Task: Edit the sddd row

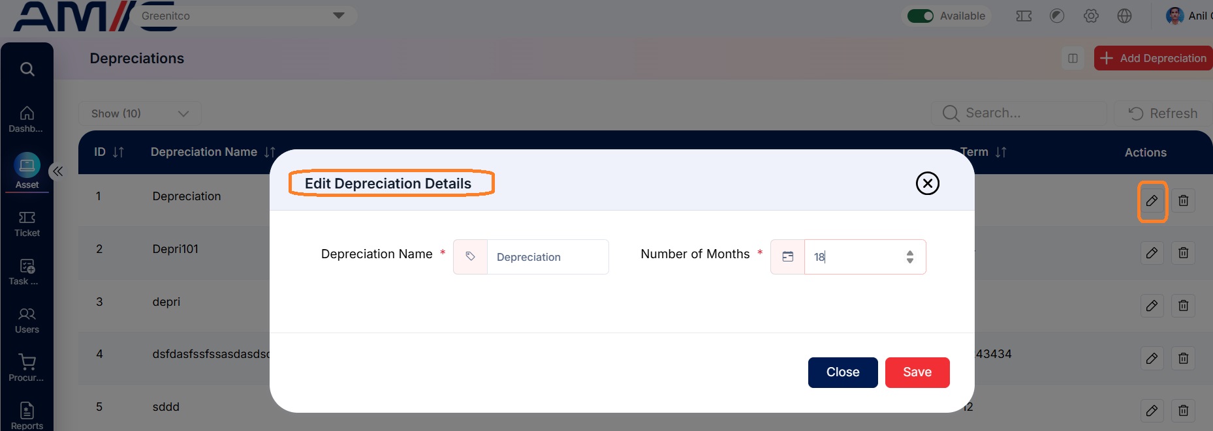Action: pos(1152,411)
